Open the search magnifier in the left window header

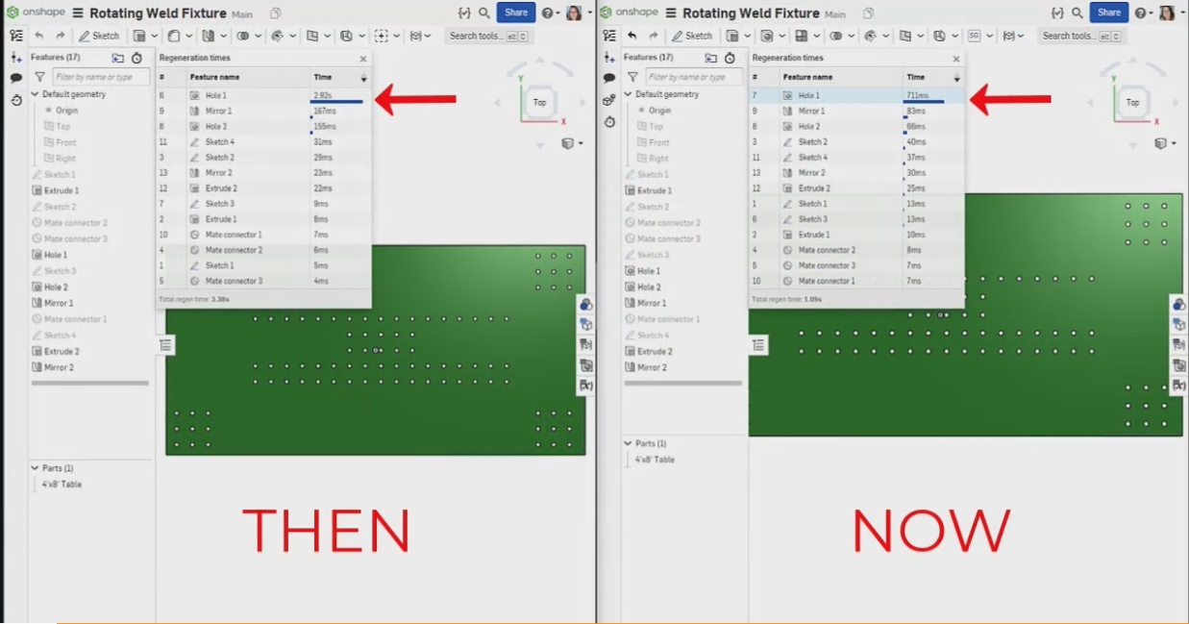[x=485, y=12]
